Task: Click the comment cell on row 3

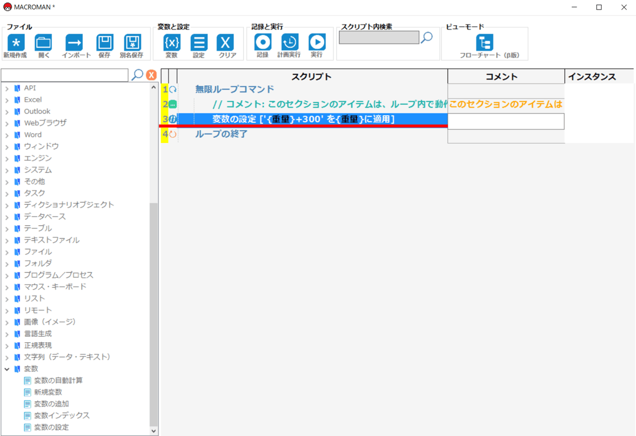Action: coord(506,121)
